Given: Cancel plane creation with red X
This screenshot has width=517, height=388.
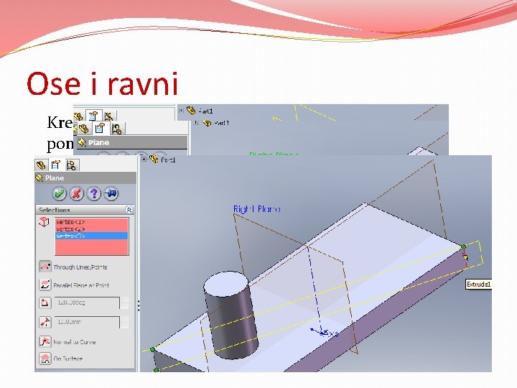Looking at the screenshot, I should click(x=77, y=194).
